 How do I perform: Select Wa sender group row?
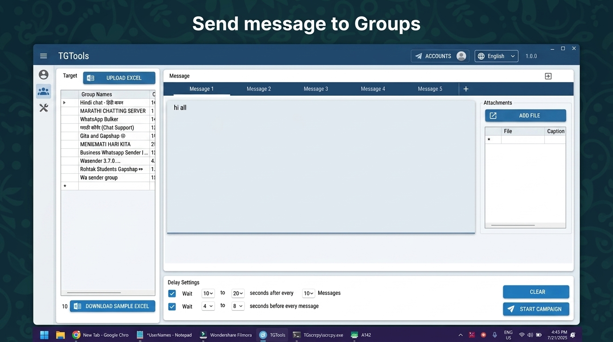click(x=108, y=178)
